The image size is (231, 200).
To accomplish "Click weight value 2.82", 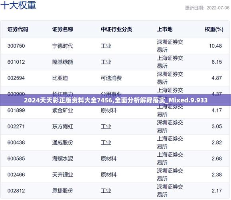I will [217, 143].
